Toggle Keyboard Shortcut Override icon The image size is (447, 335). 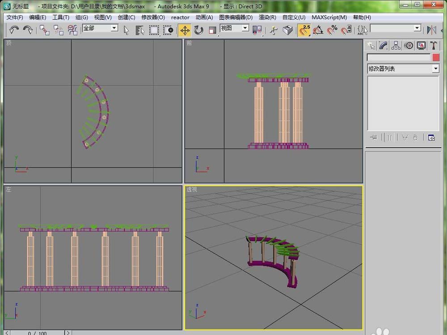[x=288, y=30]
